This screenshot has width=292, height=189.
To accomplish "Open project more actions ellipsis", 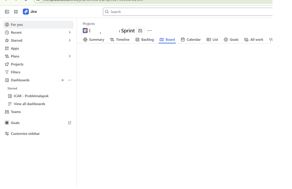I will (150, 30).
